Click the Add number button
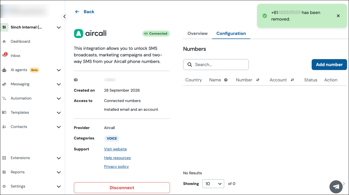 pos(329,64)
